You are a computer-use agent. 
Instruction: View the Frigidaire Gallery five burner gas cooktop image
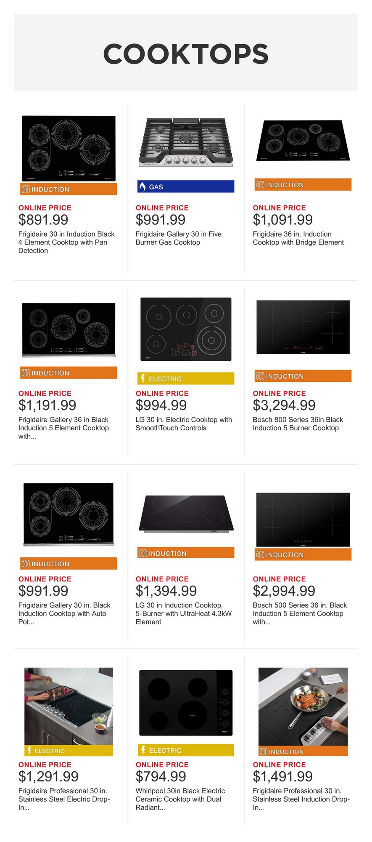pyautogui.click(x=185, y=143)
